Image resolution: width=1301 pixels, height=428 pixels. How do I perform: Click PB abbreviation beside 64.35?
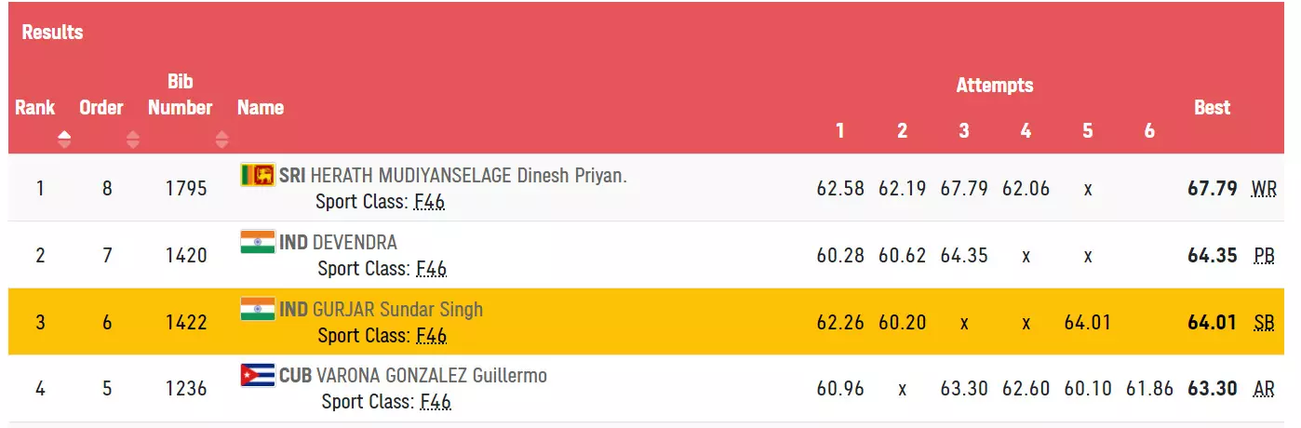pos(1264,256)
